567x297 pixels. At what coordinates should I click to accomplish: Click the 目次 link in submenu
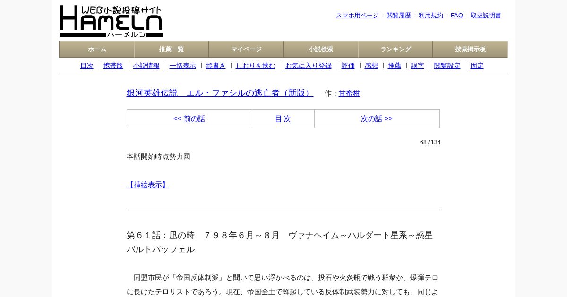[87, 66]
